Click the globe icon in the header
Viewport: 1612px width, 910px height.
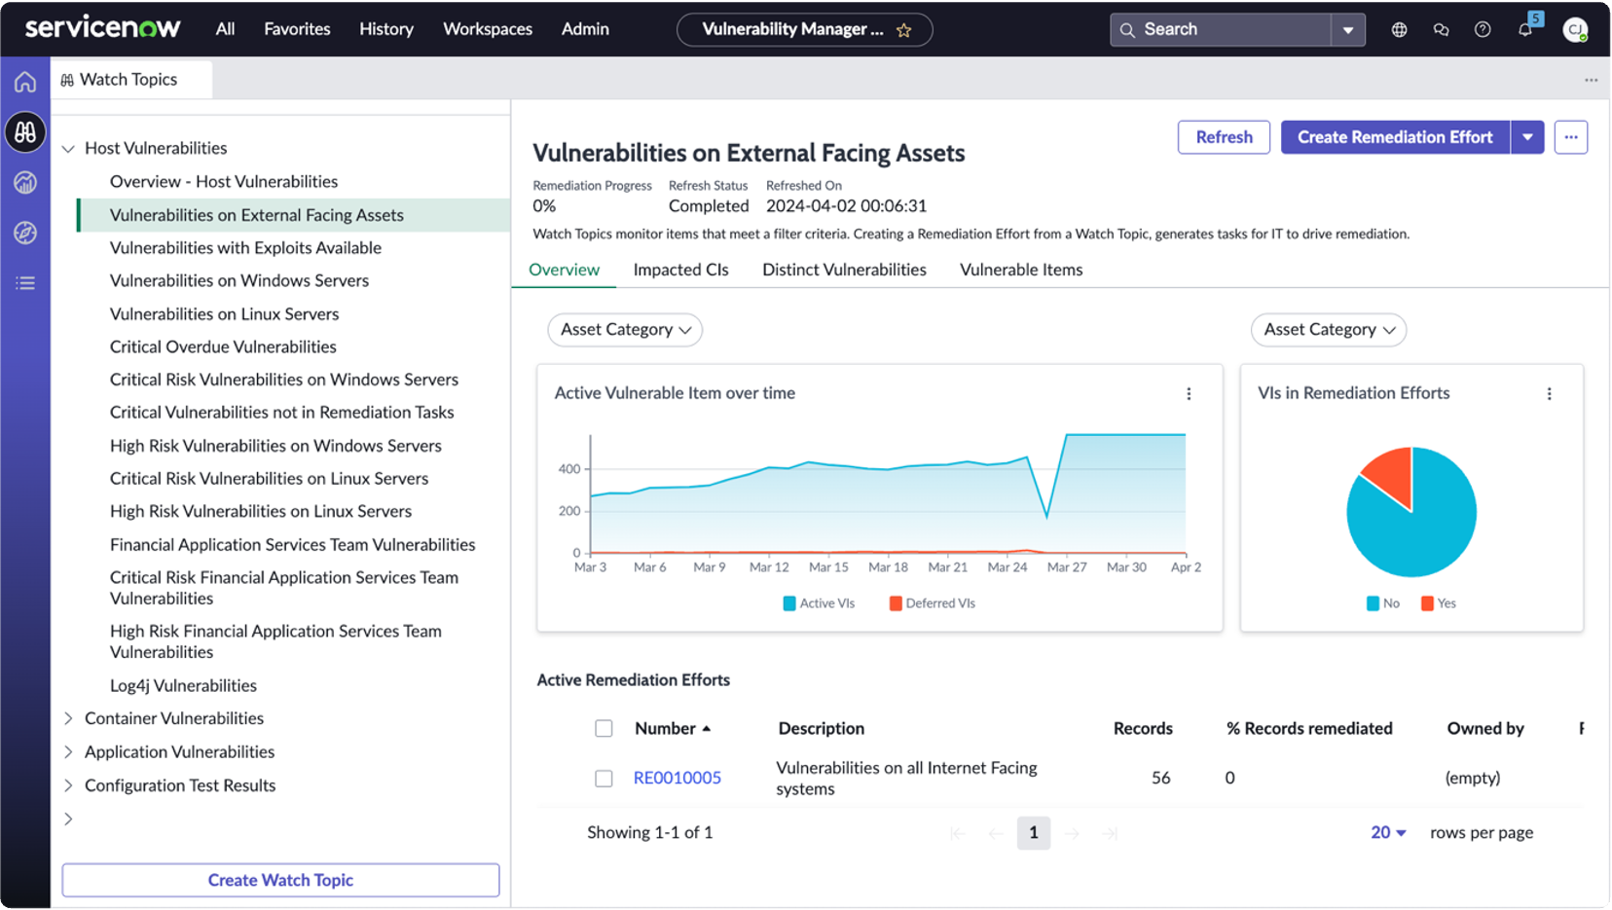coord(1399,29)
